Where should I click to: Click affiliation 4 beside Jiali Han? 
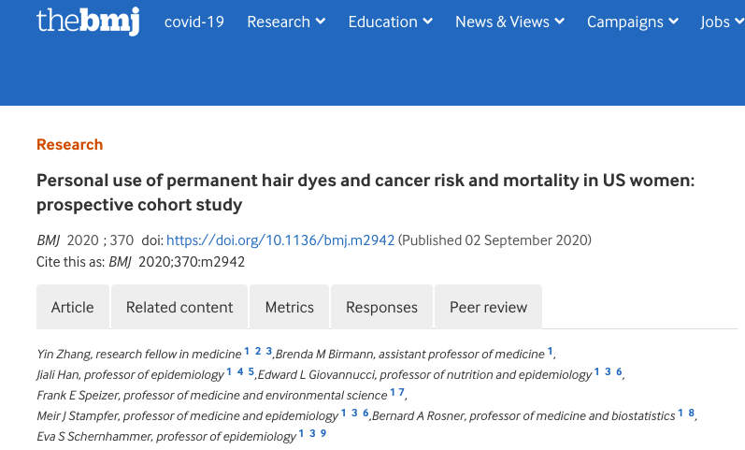240,372
